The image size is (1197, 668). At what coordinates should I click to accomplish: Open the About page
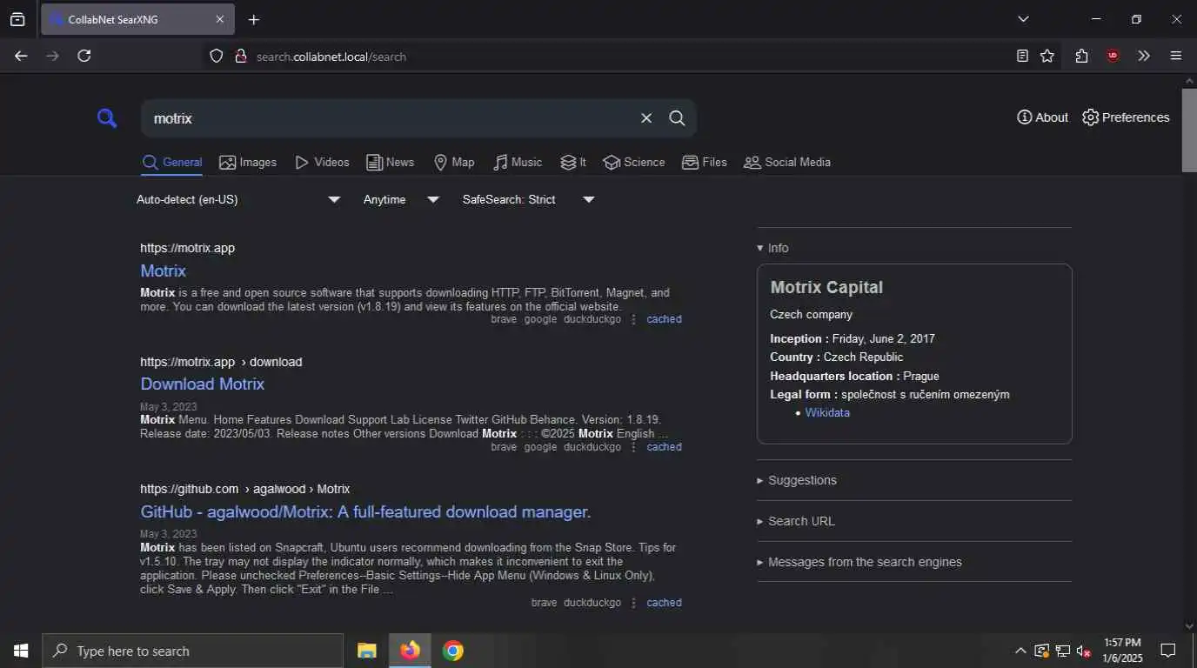pos(1042,117)
